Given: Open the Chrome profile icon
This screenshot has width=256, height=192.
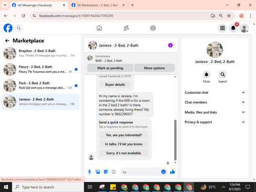Looking at the screenshot, I should (x=242, y=16).
